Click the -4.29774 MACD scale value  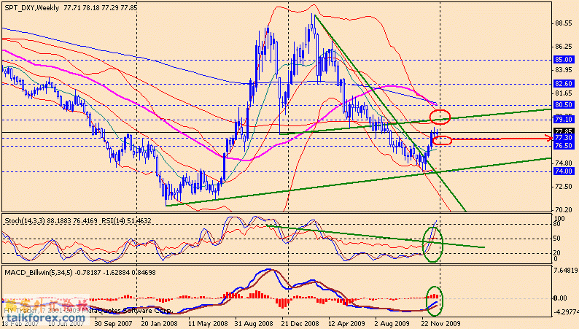[x=566, y=311]
